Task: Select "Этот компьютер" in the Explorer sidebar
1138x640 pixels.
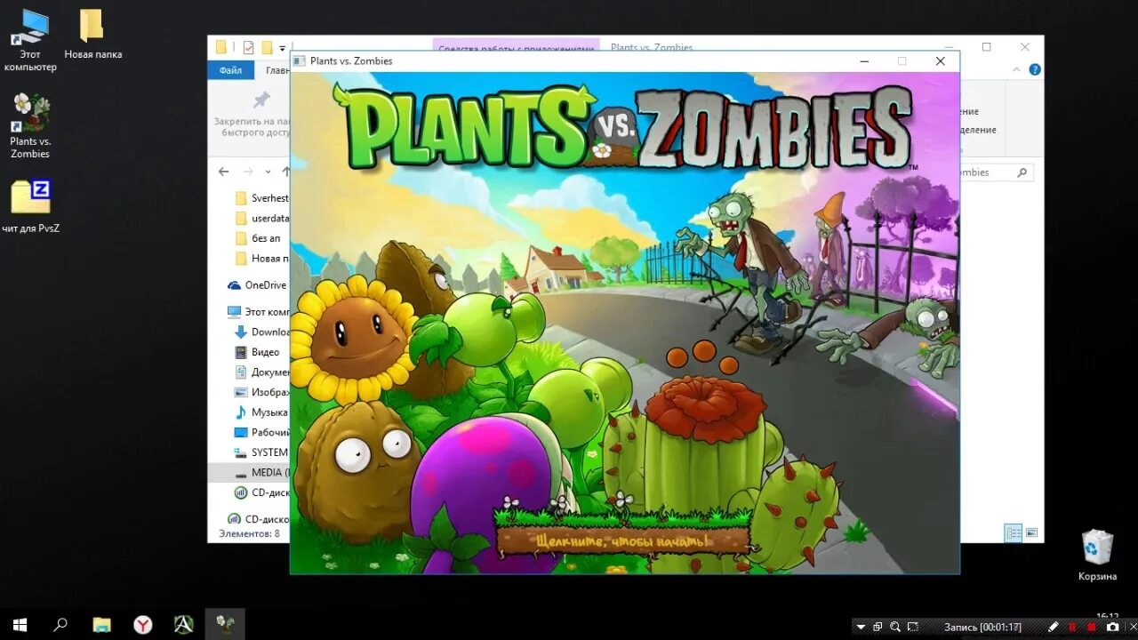Action: [x=258, y=312]
